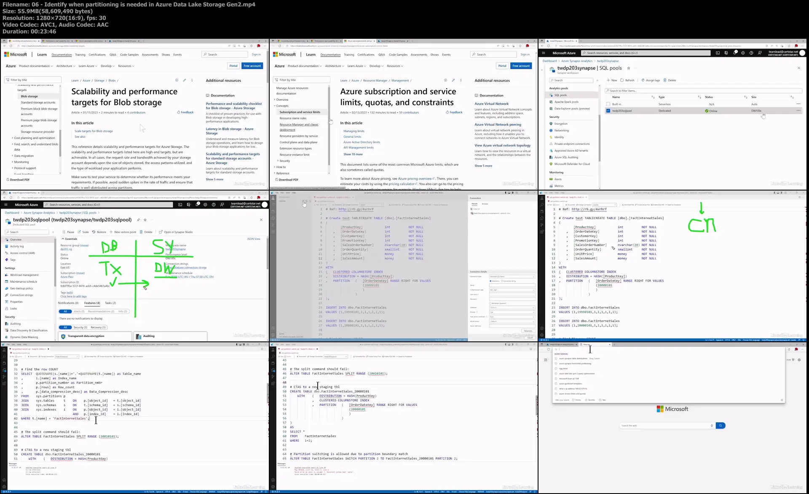Open the ellipsis menu for the Built-in pool row
809x494 pixels.
[798, 104]
